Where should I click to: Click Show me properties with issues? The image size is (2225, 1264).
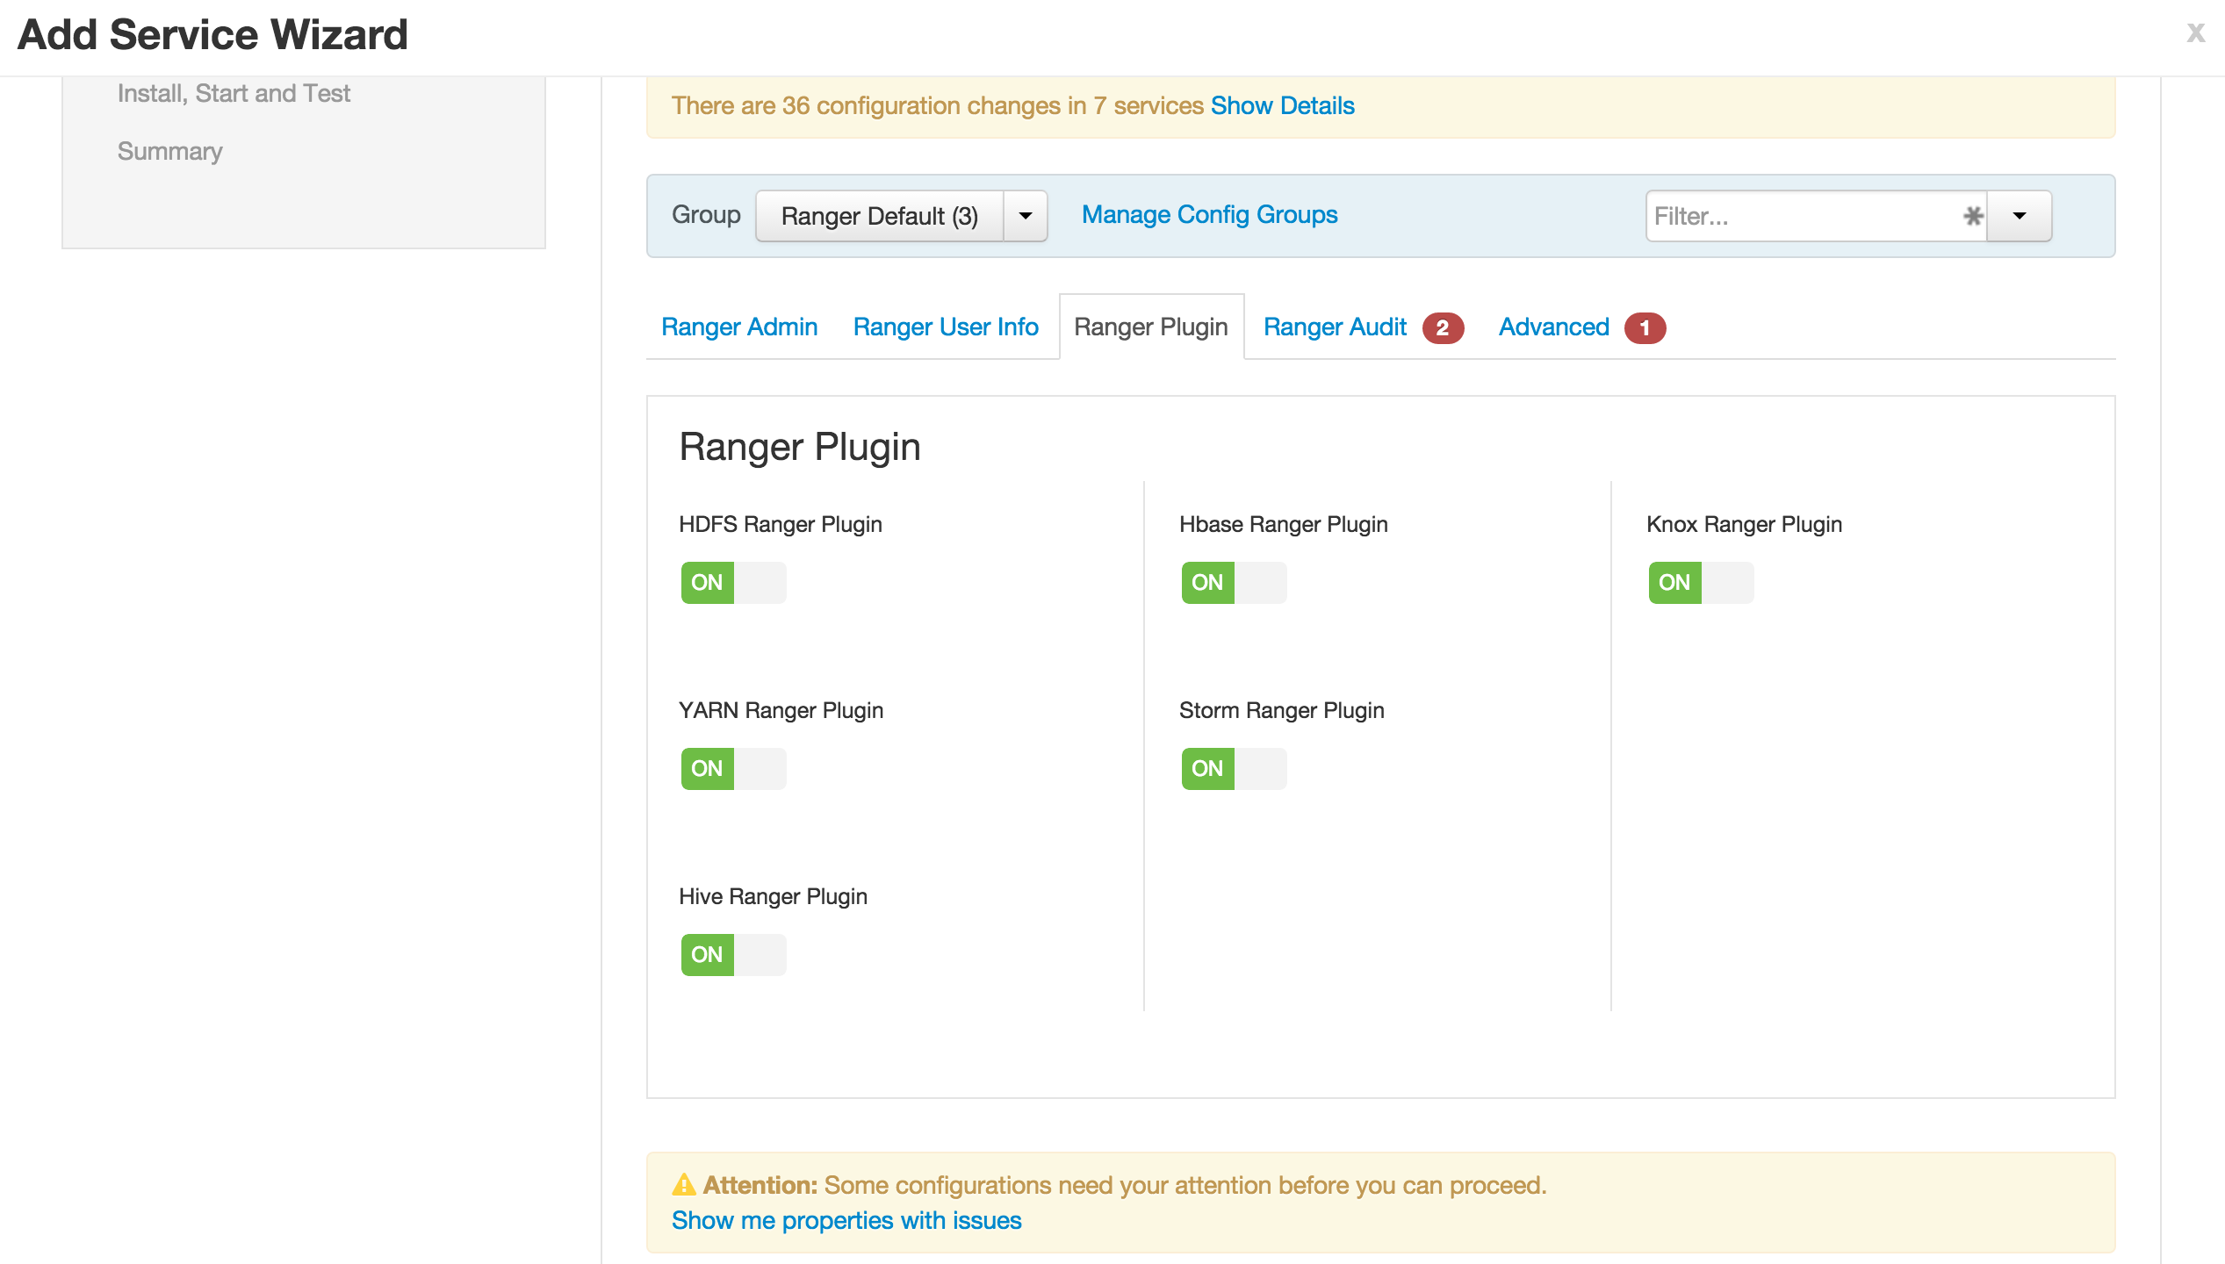tap(846, 1221)
